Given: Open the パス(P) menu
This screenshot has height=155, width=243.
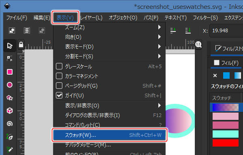Looking at the screenshot, I should pos(151,18).
